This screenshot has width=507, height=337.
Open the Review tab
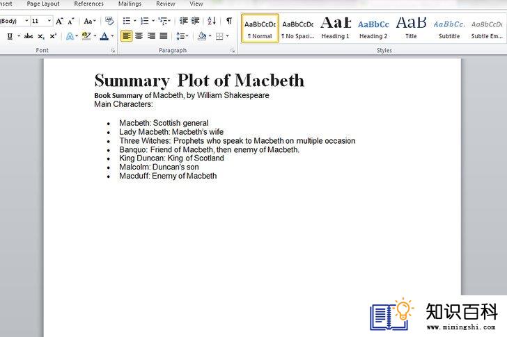click(x=166, y=4)
